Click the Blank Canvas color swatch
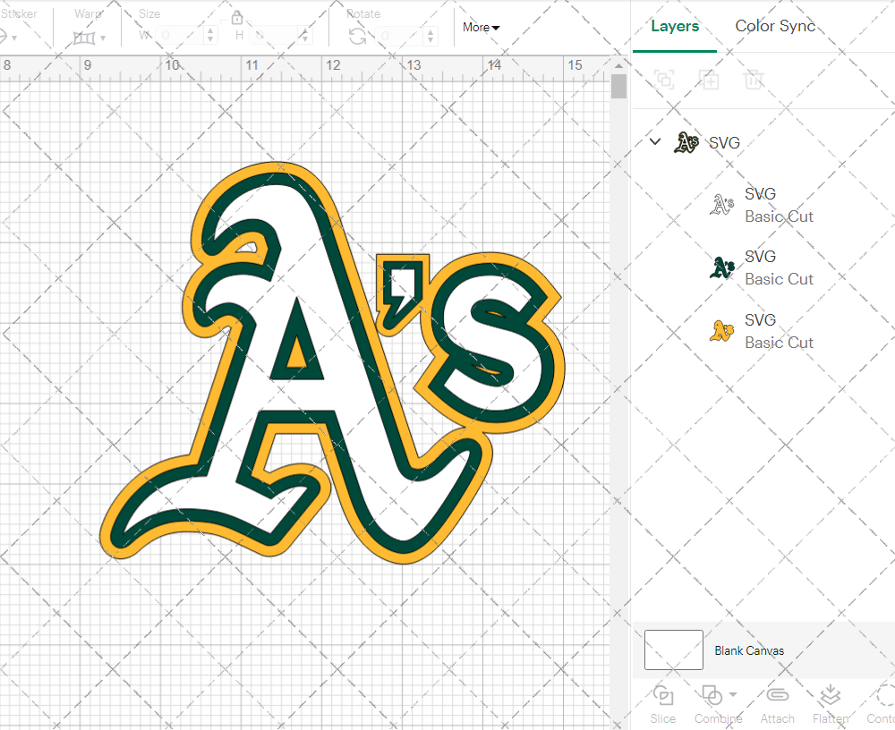Screen dimensions: 895x730 click(x=673, y=650)
